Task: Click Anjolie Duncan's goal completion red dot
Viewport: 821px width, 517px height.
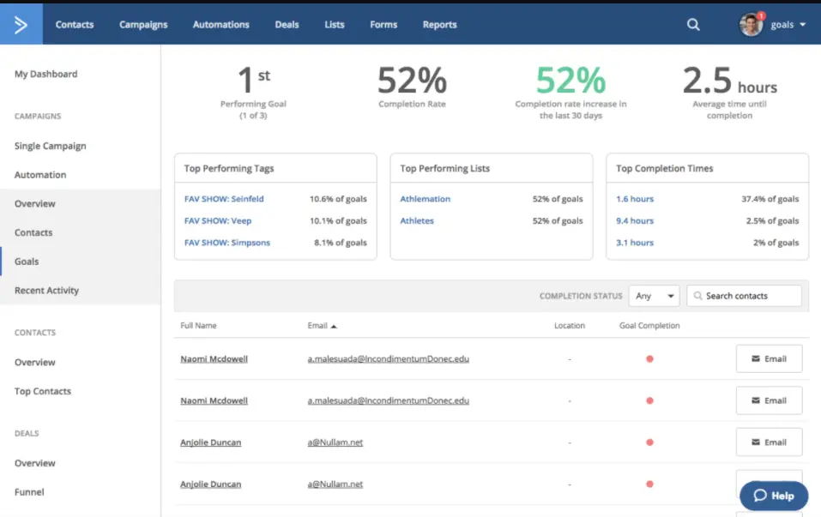Action: [x=649, y=442]
